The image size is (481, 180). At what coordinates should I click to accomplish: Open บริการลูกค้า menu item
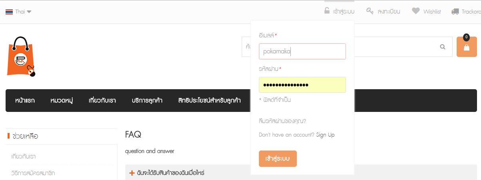pyautogui.click(x=147, y=100)
